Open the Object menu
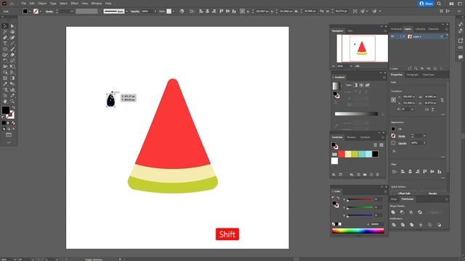 [42, 4]
